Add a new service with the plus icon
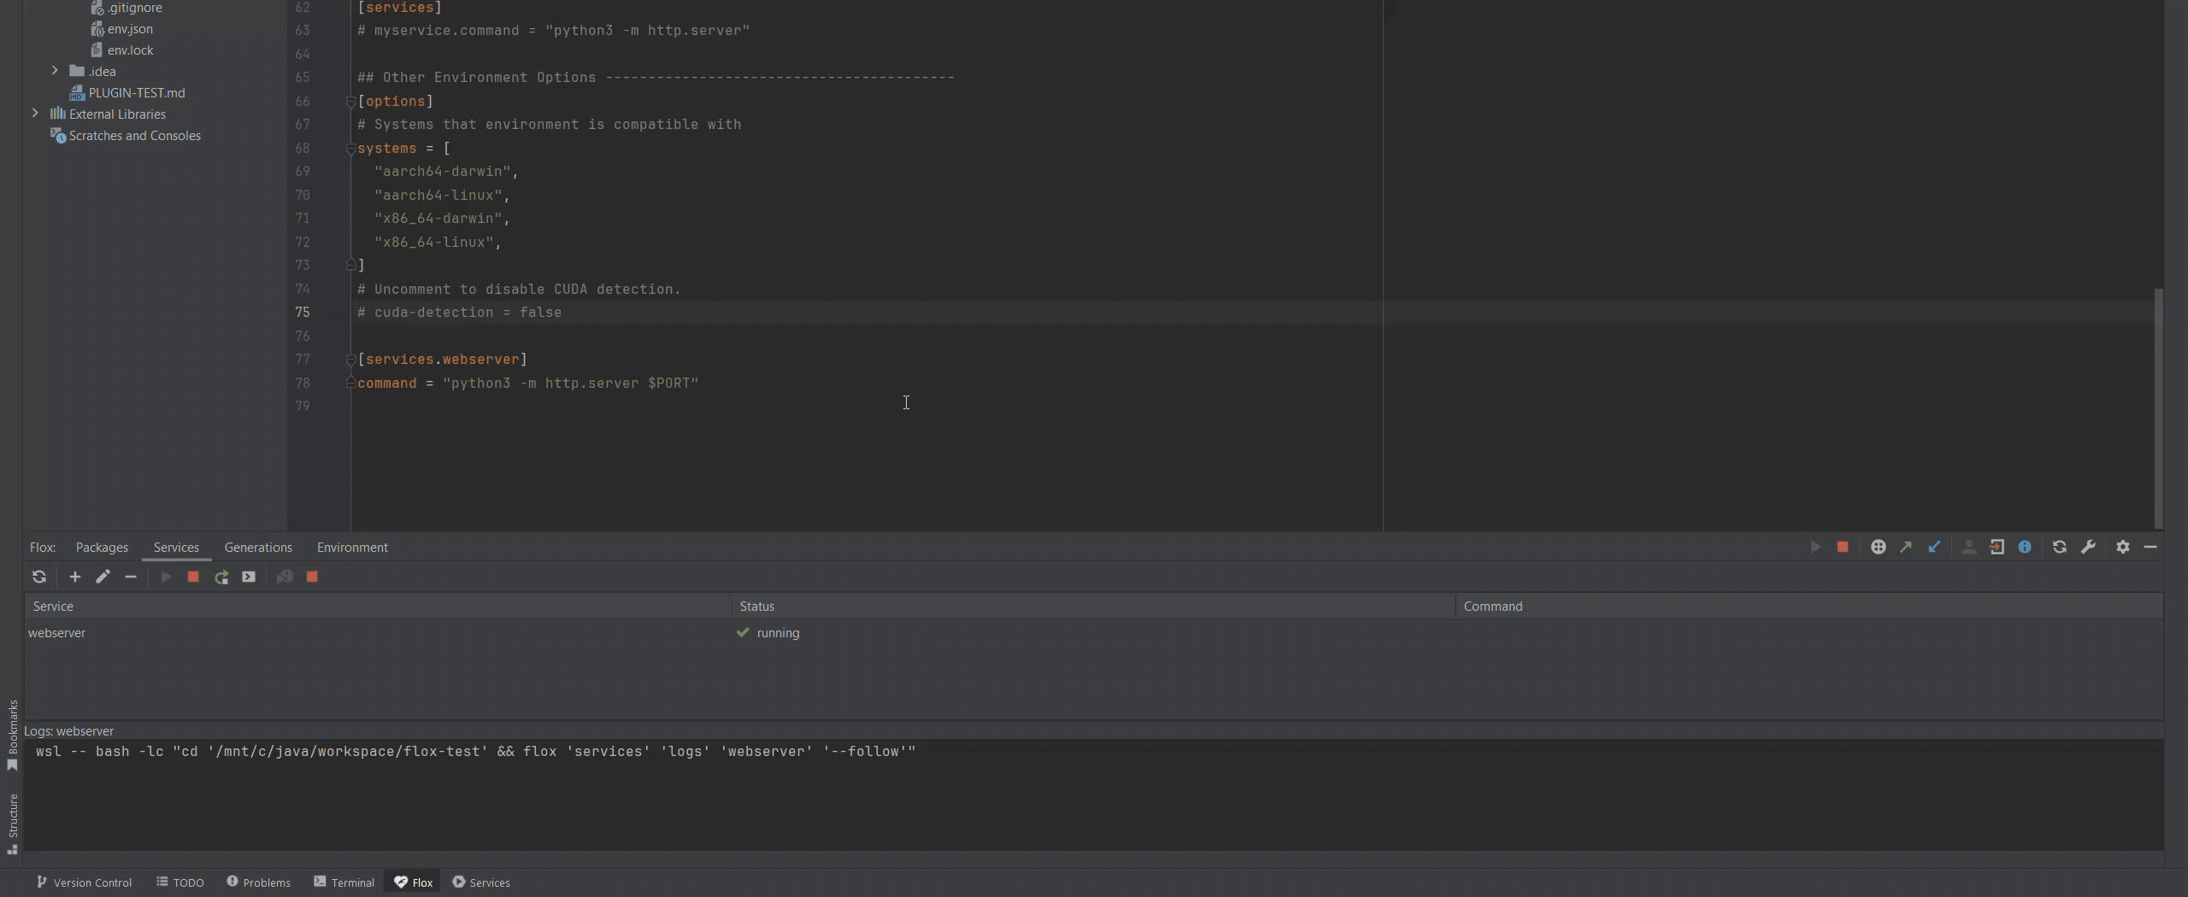This screenshot has height=897, width=2188. tap(75, 577)
